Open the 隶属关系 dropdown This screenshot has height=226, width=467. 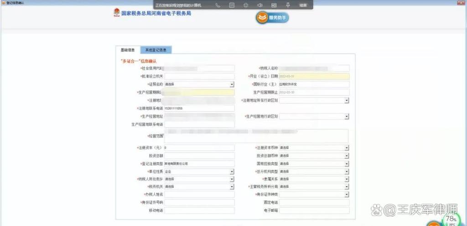point(314,179)
